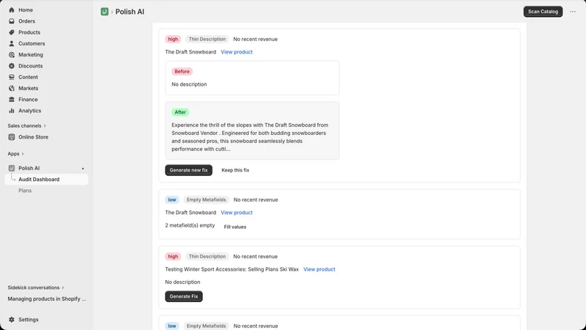Click the Content icon in sidebar
Image resolution: width=586 pixels, height=330 pixels.
coord(12,78)
